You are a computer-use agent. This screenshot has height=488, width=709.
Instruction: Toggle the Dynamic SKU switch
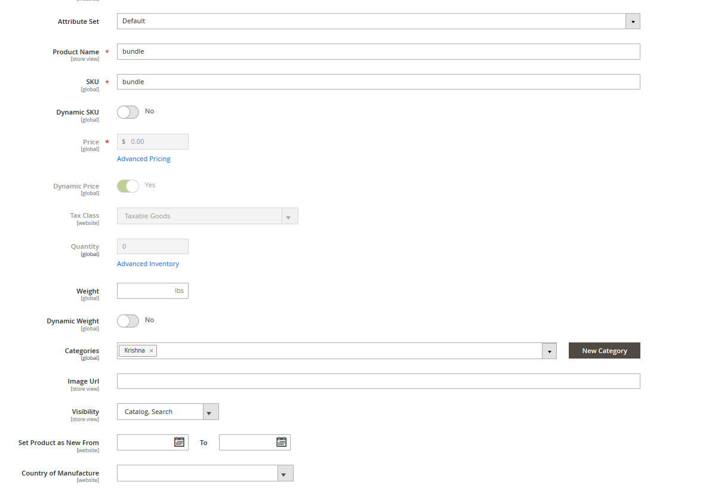128,112
